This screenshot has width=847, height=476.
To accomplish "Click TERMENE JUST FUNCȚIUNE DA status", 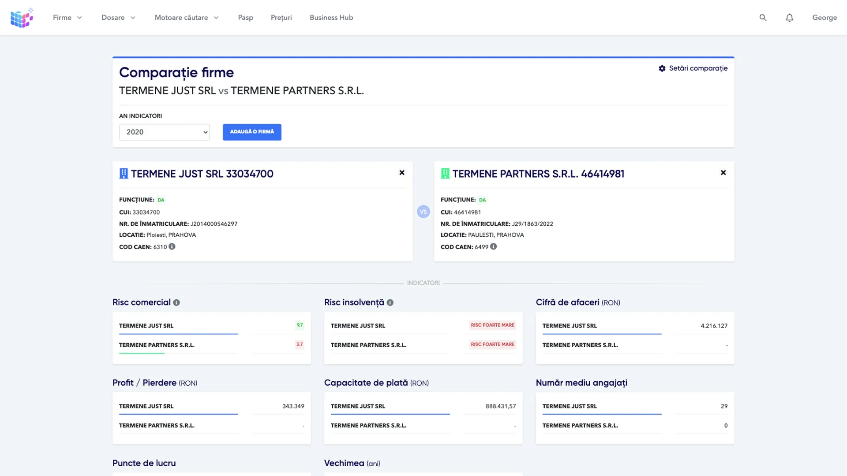I will tap(161, 200).
